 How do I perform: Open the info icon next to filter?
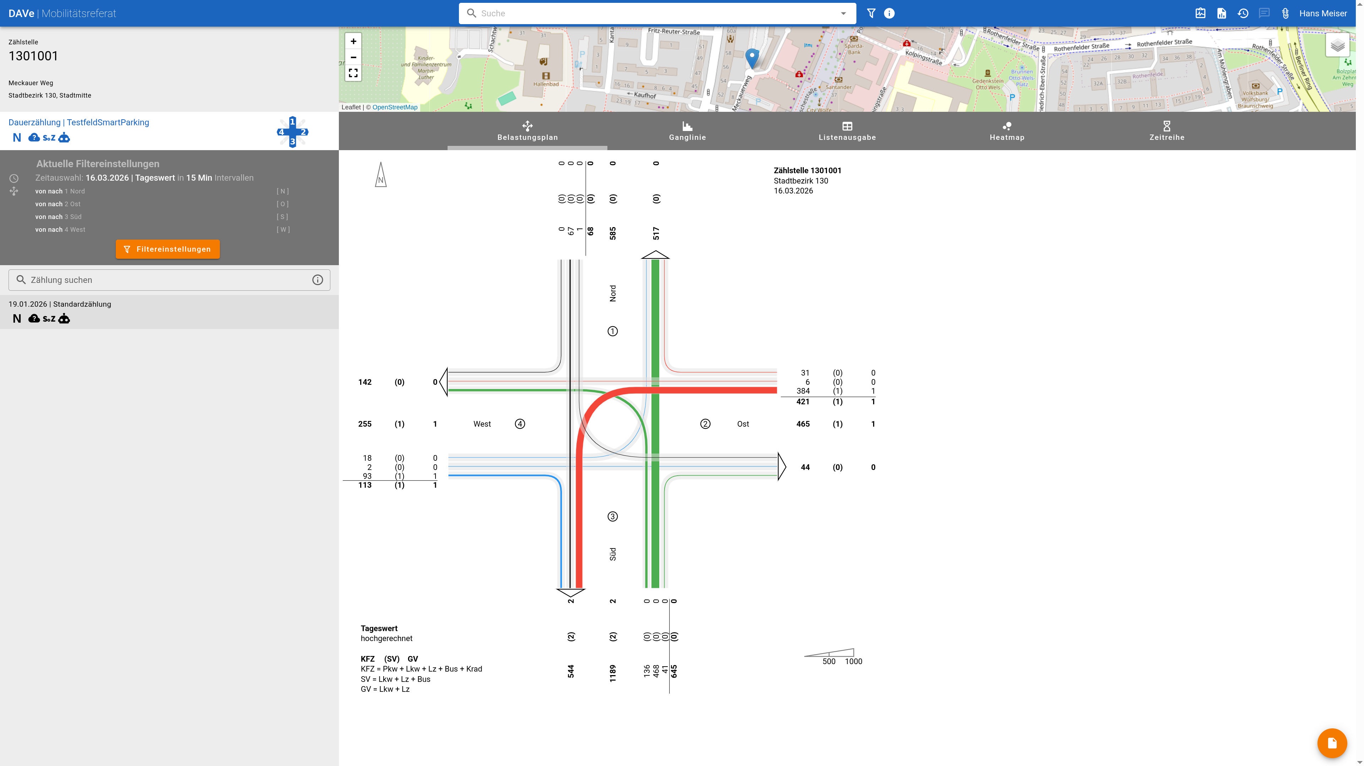(x=889, y=13)
